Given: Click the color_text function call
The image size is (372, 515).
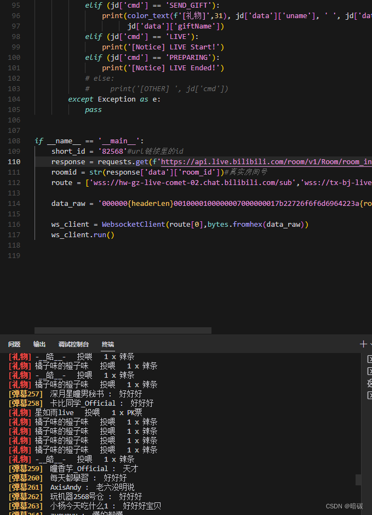Looking at the screenshot, I should (148, 16).
